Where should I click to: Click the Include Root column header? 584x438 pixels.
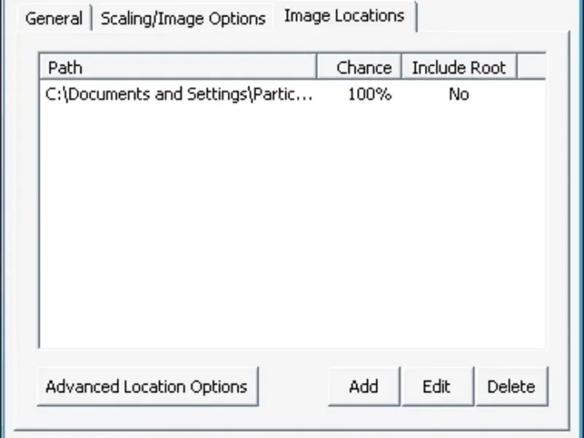tap(458, 68)
